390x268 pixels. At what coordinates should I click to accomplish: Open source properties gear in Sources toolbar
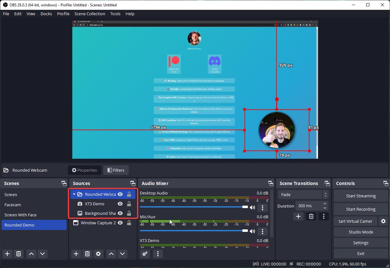98,254
